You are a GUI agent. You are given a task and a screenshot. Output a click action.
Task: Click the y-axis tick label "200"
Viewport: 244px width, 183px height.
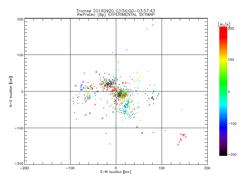pos(20,19)
